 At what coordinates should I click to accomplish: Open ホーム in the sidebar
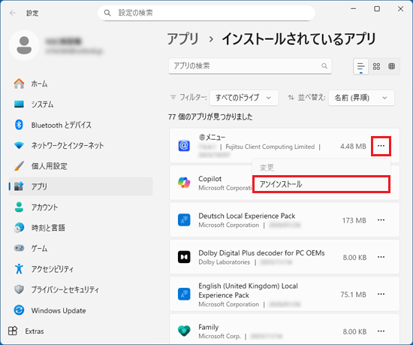click(80, 83)
